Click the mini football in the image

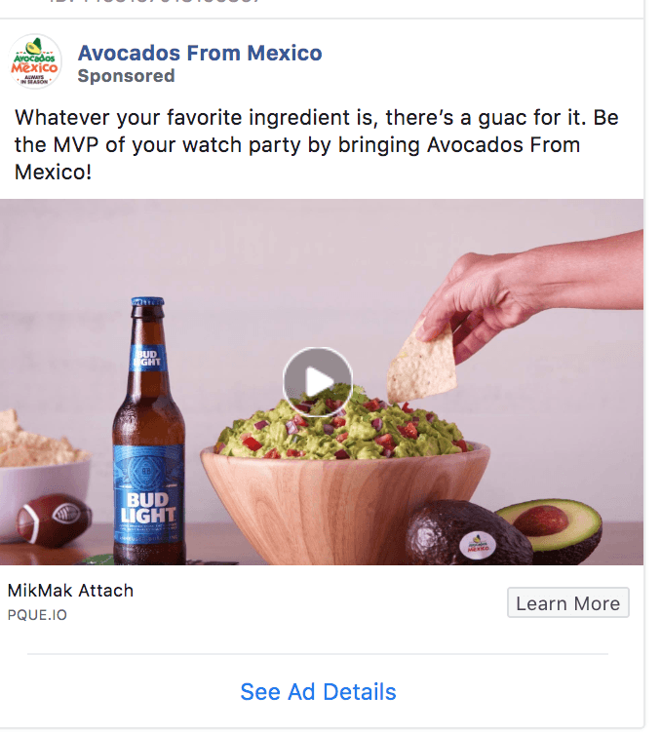(54, 520)
